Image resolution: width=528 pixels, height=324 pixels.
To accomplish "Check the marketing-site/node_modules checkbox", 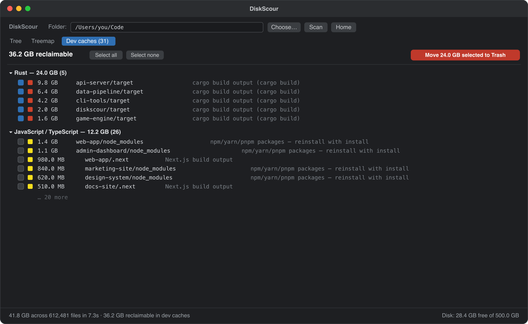I will (21, 169).
